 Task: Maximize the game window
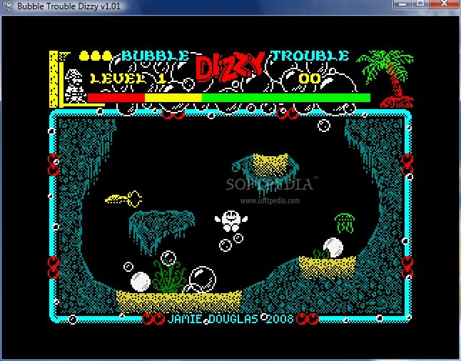tap(420, 4)
